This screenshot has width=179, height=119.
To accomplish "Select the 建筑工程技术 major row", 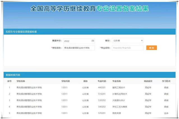I will pyautogui.click(x=118, y=87).
